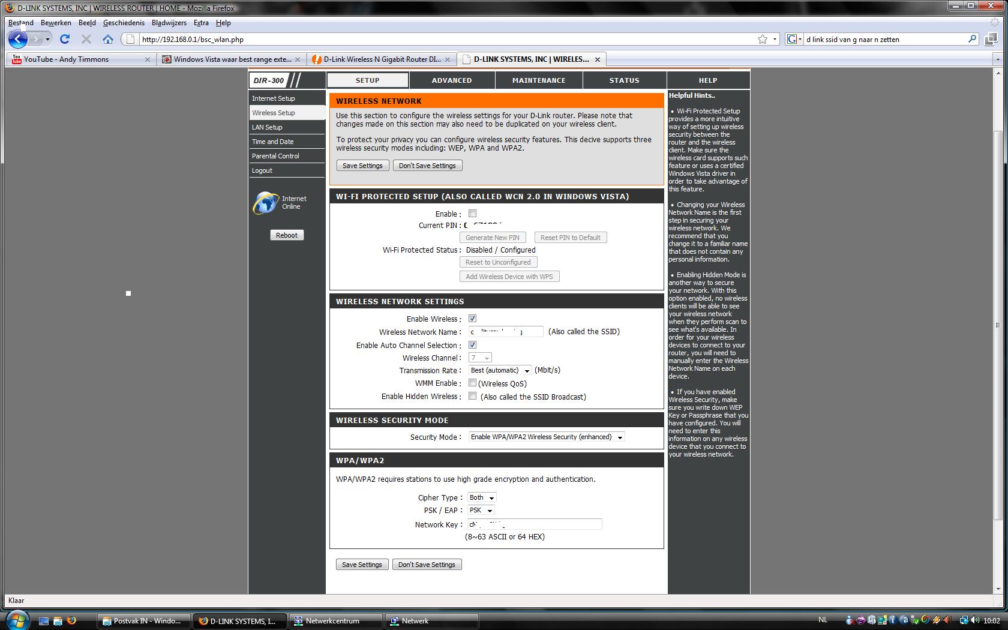
Task: Click the blue 'i' info tray icon
Action: [x=893, y=620]
